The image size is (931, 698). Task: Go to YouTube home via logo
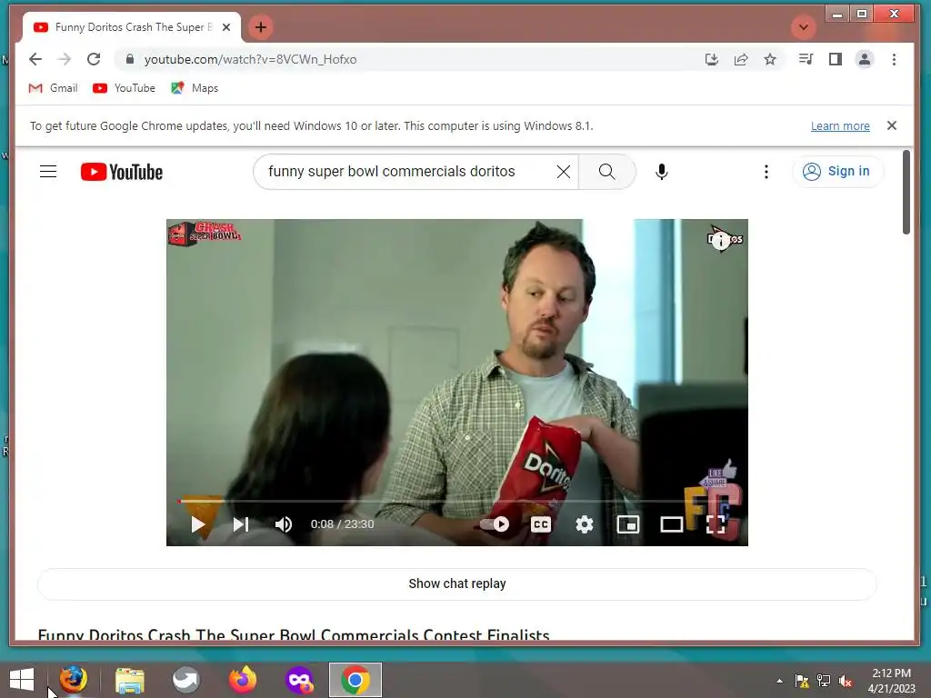(x=122, y=172)
